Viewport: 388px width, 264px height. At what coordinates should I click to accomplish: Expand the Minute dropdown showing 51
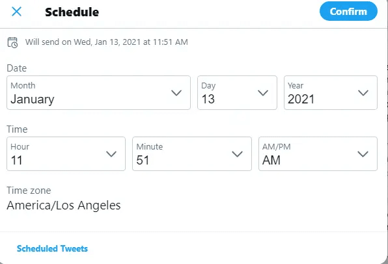[x=192, y=153]
